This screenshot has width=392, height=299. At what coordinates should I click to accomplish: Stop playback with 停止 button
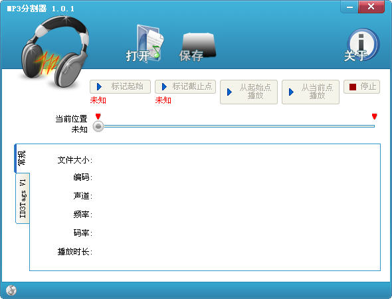361,87
